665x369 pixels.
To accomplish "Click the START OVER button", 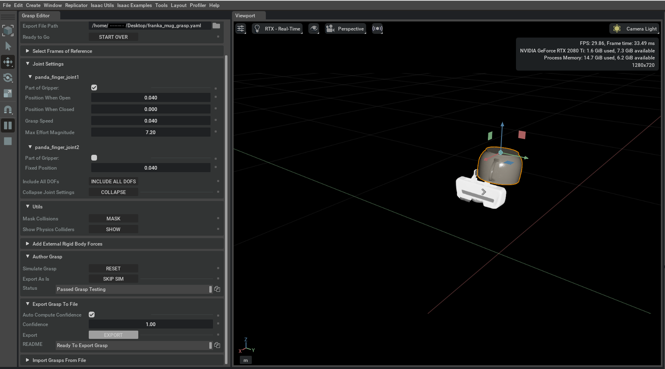I will click(x=114, y=37).
